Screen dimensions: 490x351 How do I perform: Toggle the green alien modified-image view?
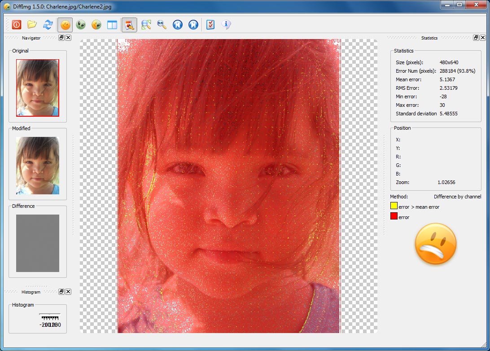pos(81,25)
